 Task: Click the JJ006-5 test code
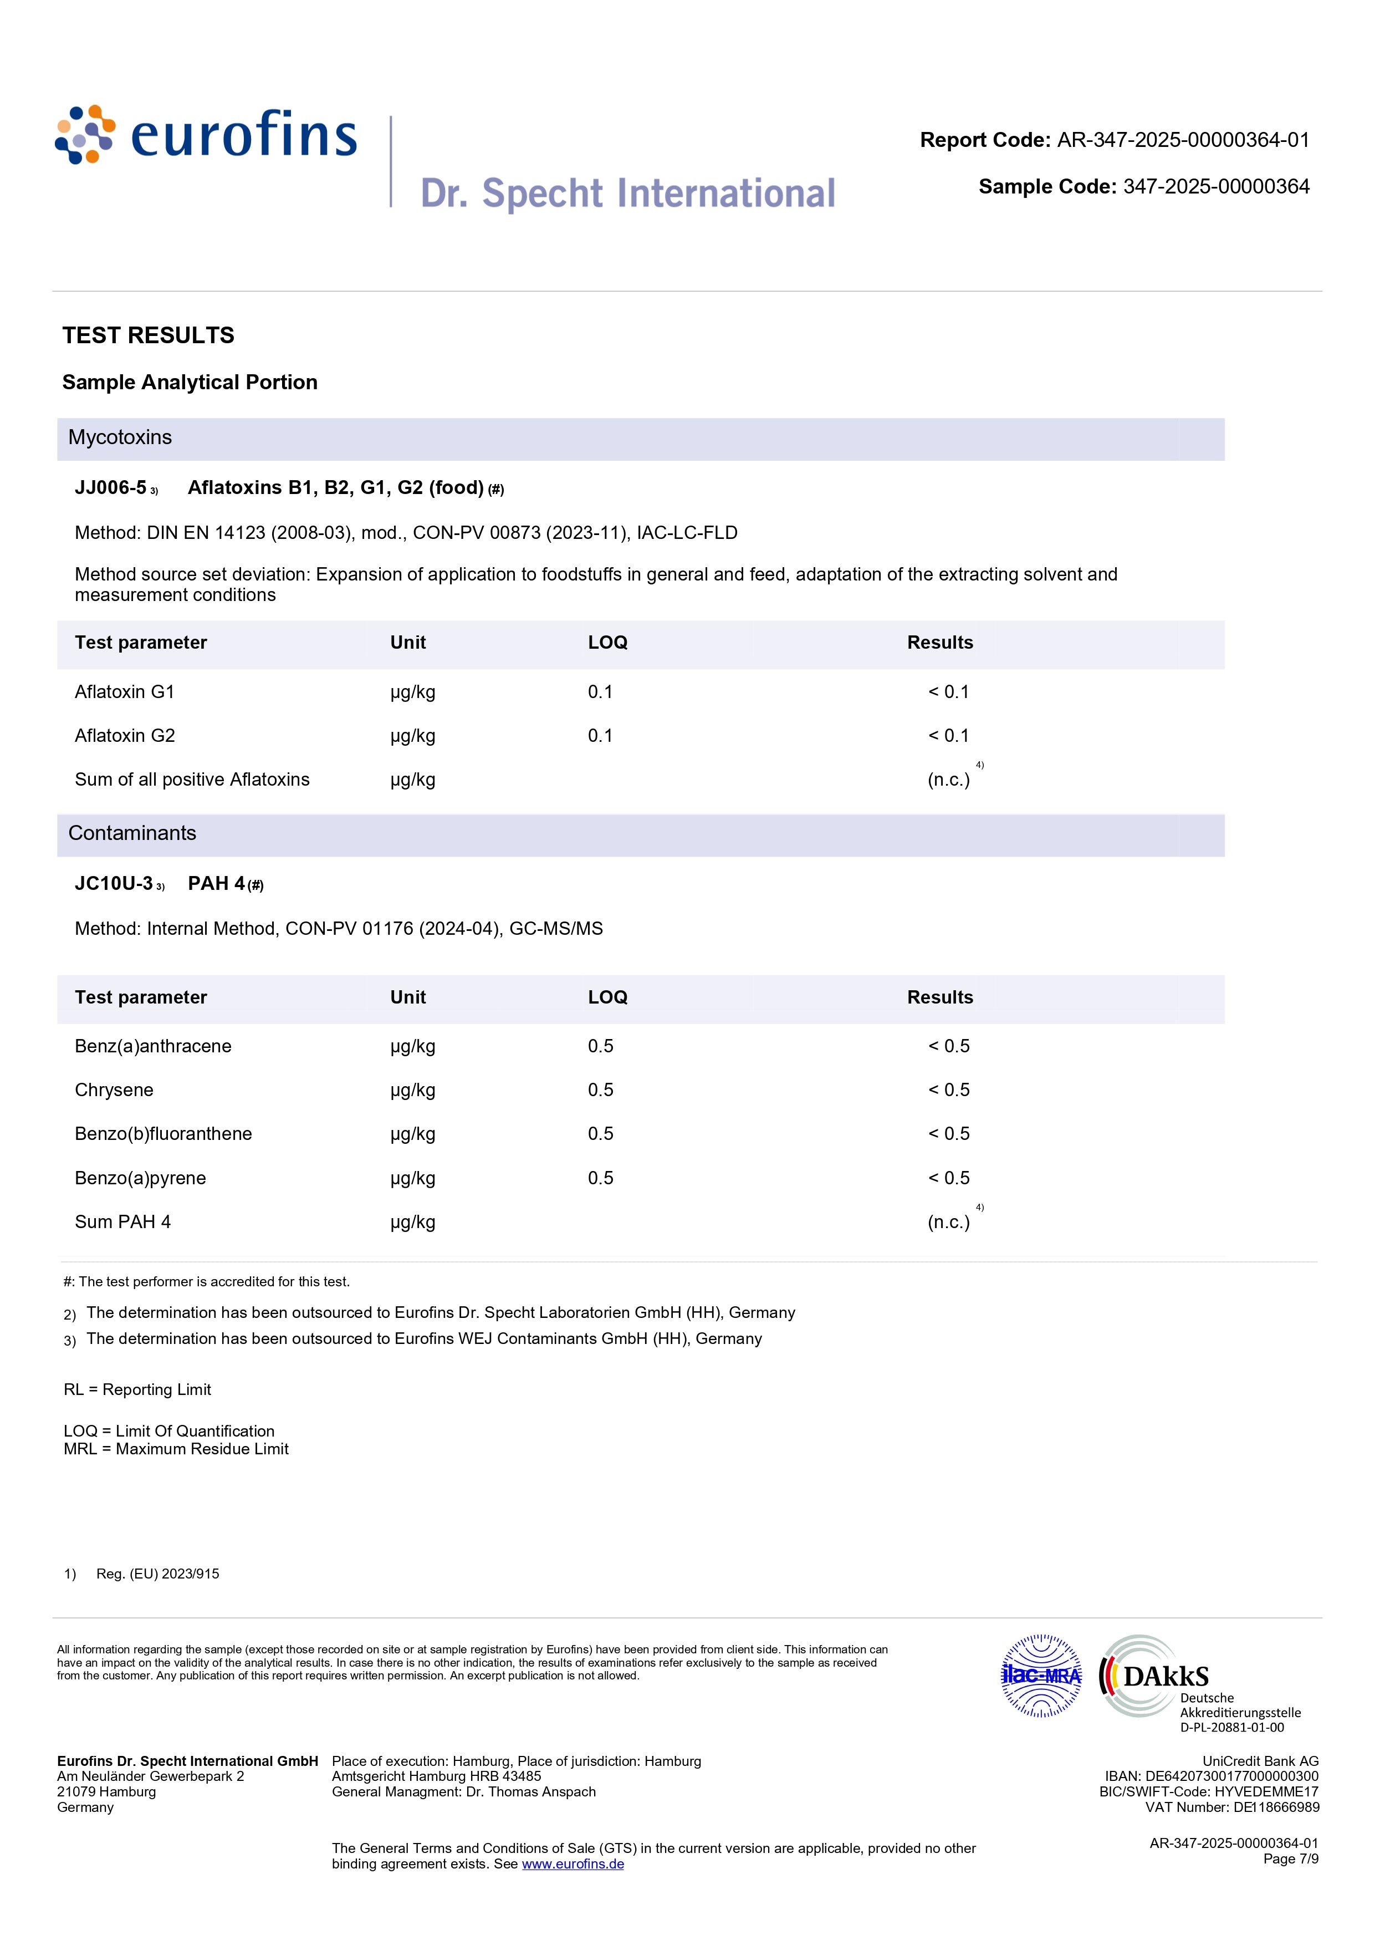tap(110, 488)
